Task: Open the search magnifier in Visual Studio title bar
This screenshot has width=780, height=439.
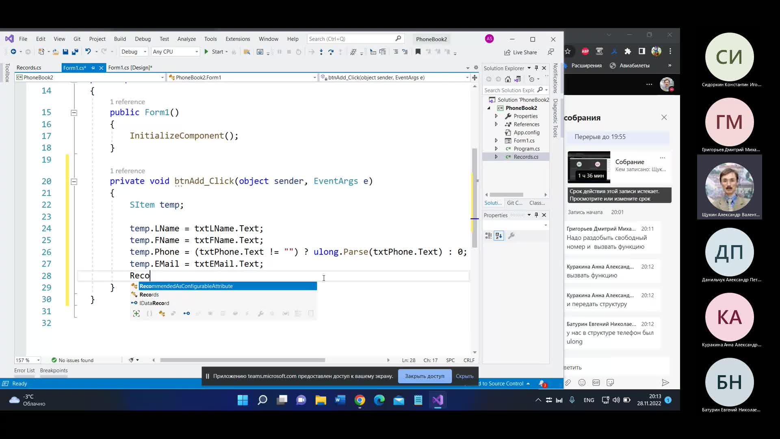Action: (x=398, y=39)
